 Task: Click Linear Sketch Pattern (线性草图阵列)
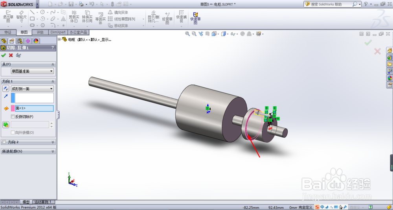pyautogui.click(x=121, y=19)
